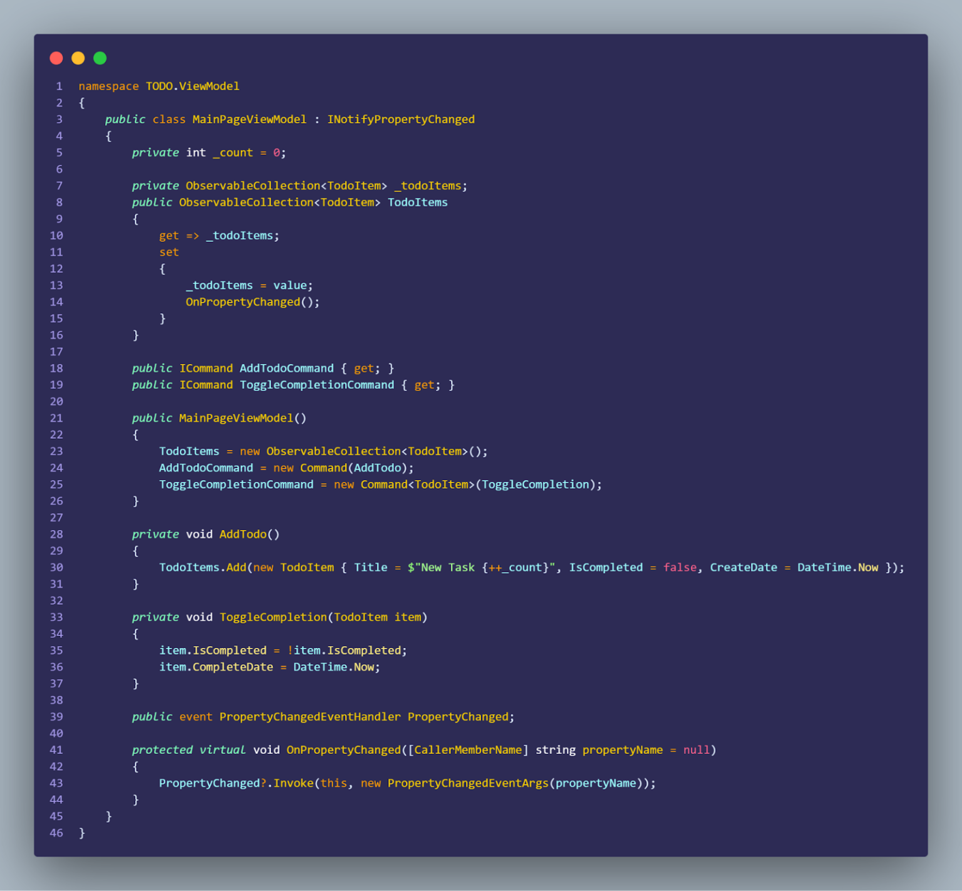Image resolution: width=962 pixels, height=891 pixels.
Task: Click the red traffic light circle
Action: click(x=56, y=58)
